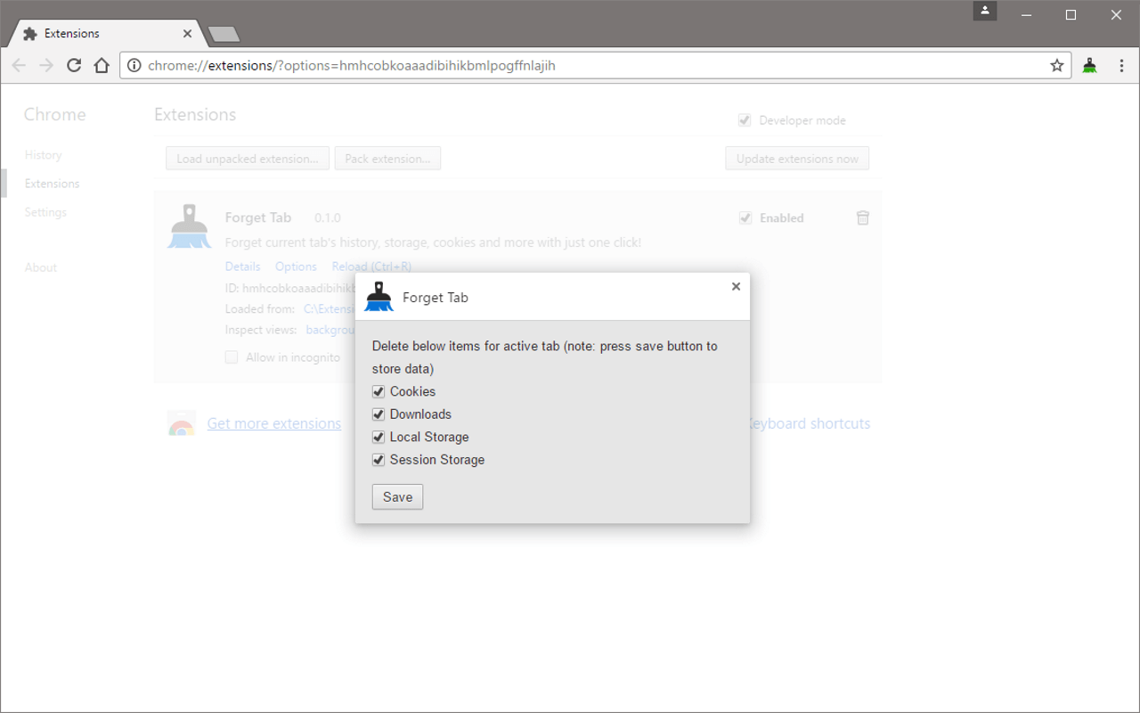
Task: Click the browser forward arrow
Action: point(46,65)
